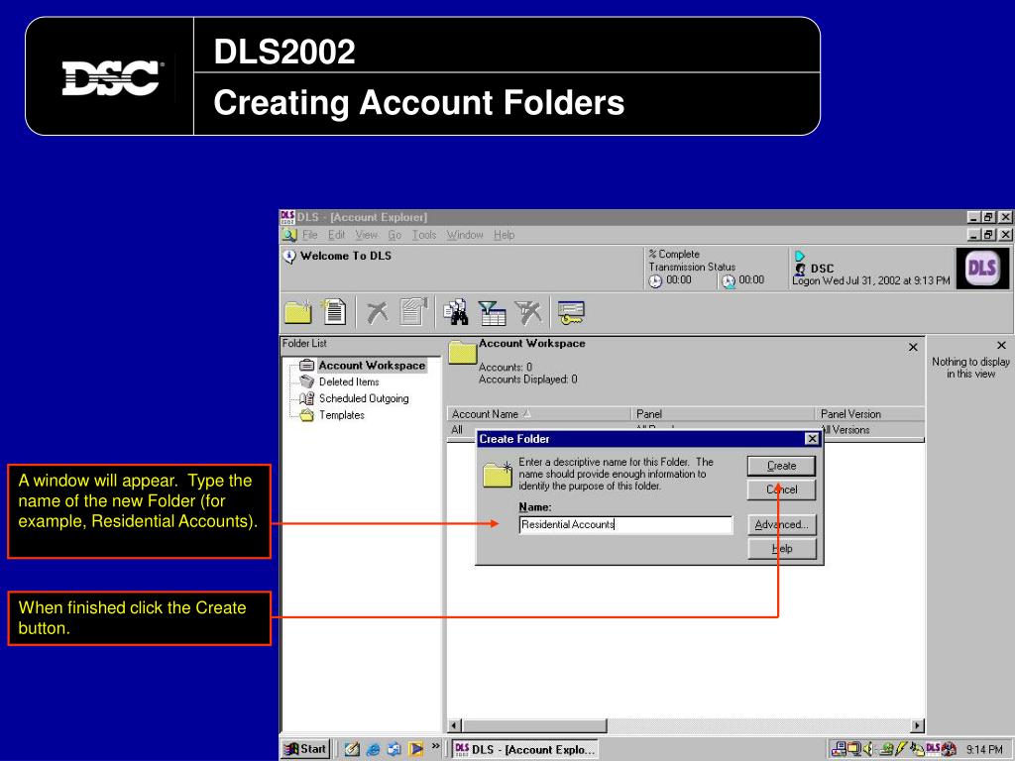The image size is (1015, 761).
Task: Click the Advanced... button
Action: pos(781,525)
